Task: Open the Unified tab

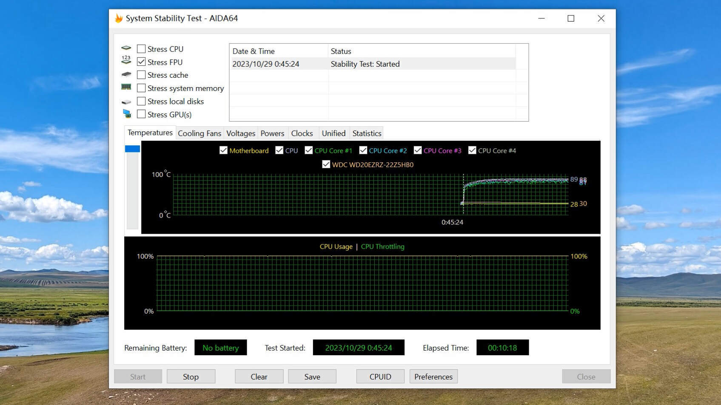Action: pos(333,133)
